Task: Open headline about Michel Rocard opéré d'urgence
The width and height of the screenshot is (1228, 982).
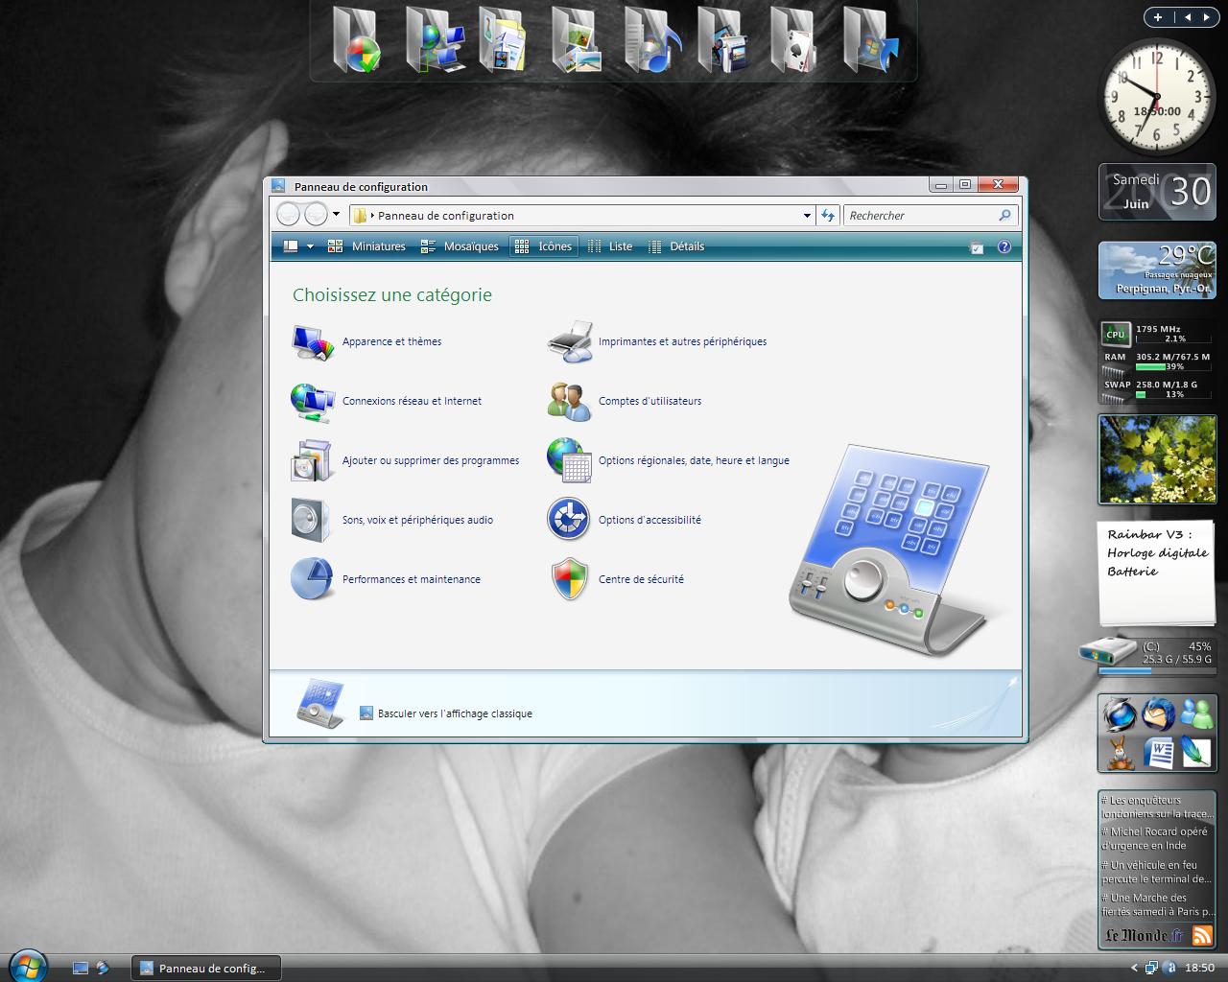Action: [x=1155, y=839]
